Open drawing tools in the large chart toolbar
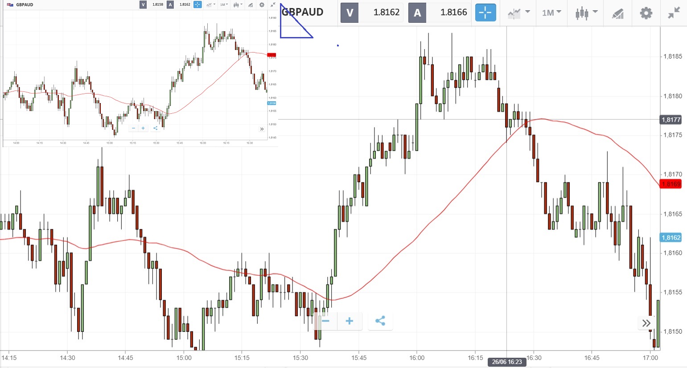Screen dimensions: 687x368 pyautogui.click(x=617, y=13)
